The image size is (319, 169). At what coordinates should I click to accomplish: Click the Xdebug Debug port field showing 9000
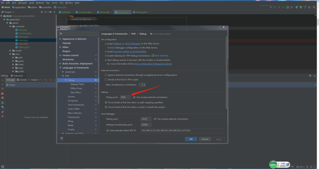point(125,97)
